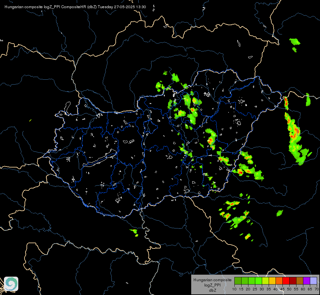Click the swirl logo icon
This screenshot has height=295, width=320.
tap(11, 284)
